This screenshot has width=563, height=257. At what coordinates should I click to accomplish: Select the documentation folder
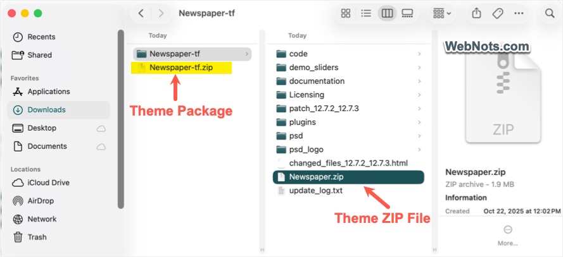coord(349,81)
